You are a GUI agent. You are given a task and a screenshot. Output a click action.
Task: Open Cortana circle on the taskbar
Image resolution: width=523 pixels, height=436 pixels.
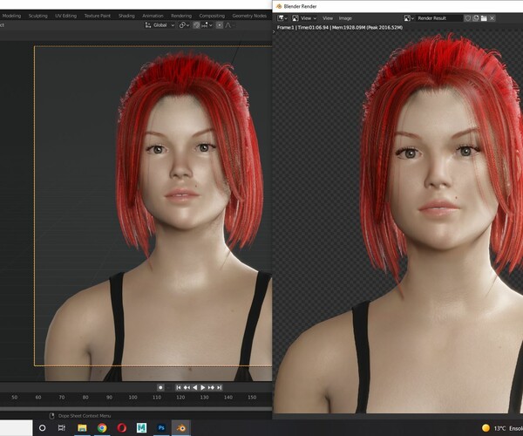pyautogui.click(x=43, y=427)
